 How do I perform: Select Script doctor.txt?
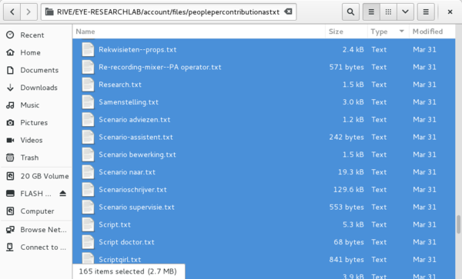pyautogui.click(x=263, y=242)
